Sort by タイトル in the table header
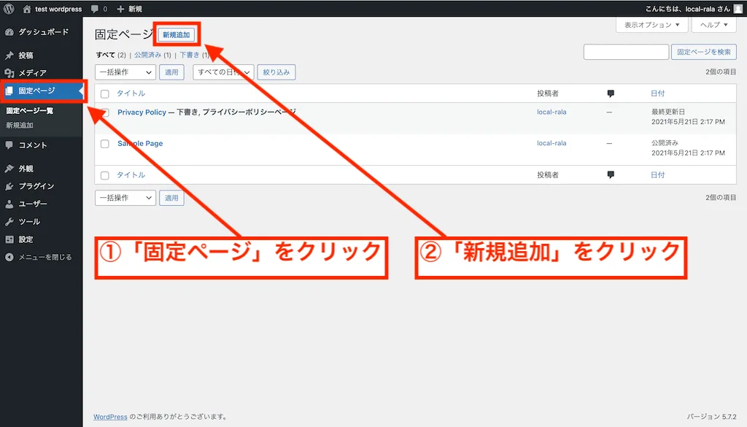The height and width of the screenshot is (427, 747). pyautogui.click(x=131, y=93)
